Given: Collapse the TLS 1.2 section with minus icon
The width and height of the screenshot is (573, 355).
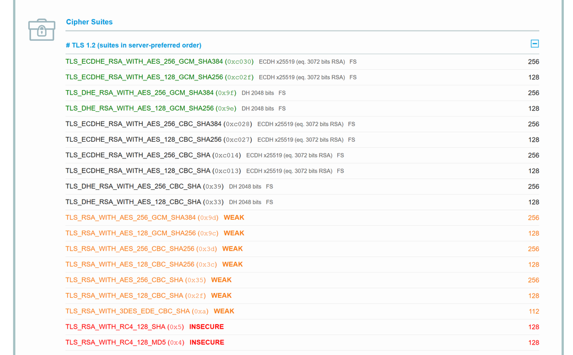Looking at the screenshot, I should click(x=534, y=44).
